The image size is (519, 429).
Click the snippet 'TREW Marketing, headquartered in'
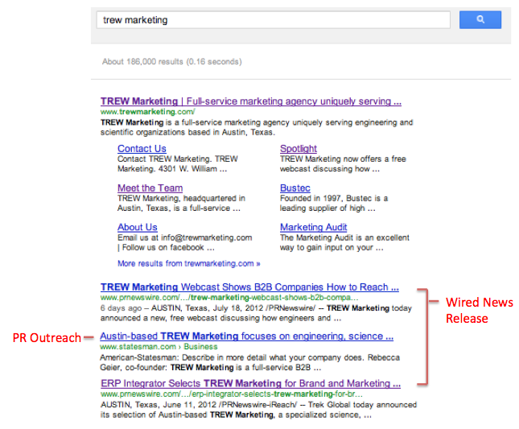coord(181,198)
